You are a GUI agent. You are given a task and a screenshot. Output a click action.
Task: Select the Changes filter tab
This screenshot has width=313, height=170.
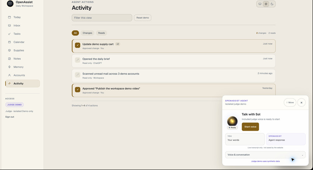(87, 33)
